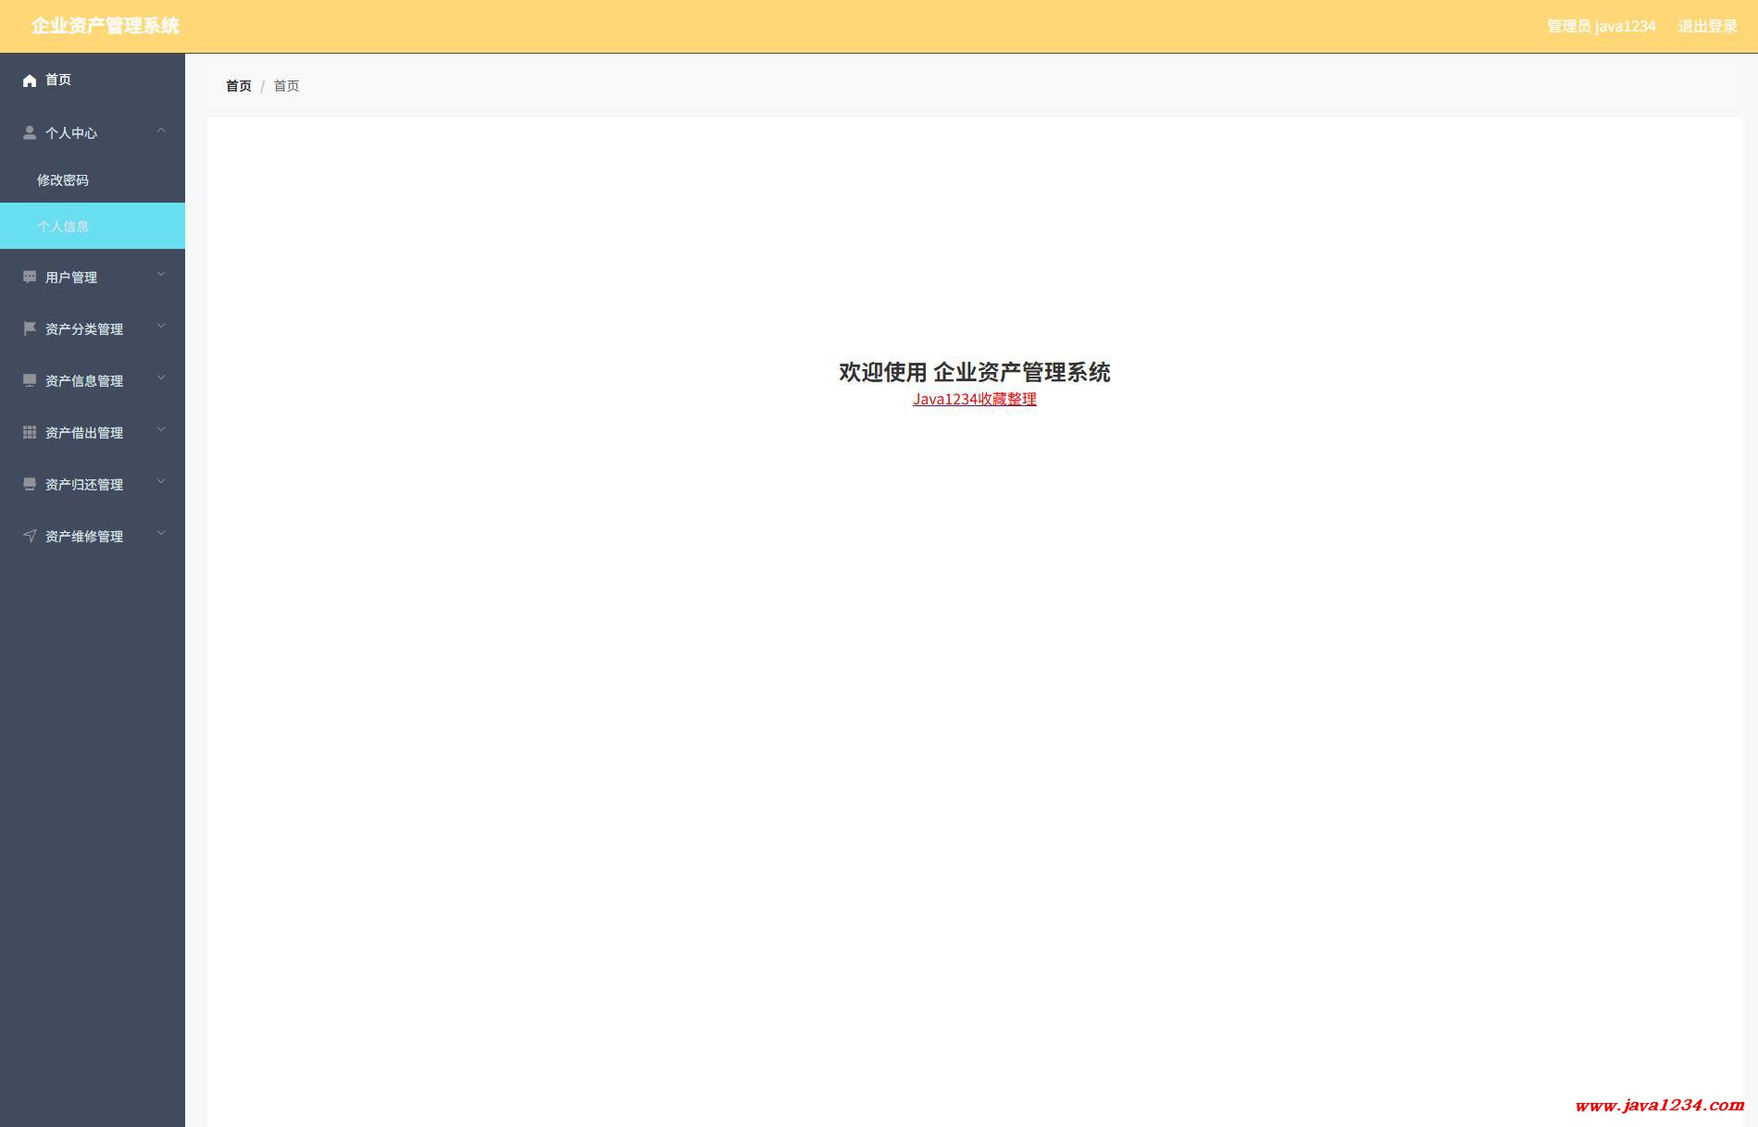Screen dimensions: 1758x1127
Task: Select the highlighted 个人信息 menu item
Action: pos(63,227)
